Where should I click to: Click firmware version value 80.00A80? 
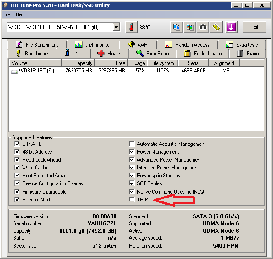pyautogui.click(x=104, y=216)
